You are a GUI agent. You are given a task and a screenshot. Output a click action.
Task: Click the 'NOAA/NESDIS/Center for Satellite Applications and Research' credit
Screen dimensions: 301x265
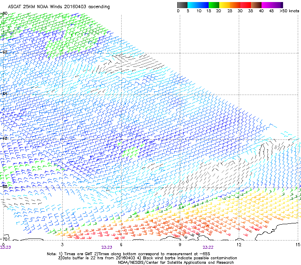(x=176, y=263)
